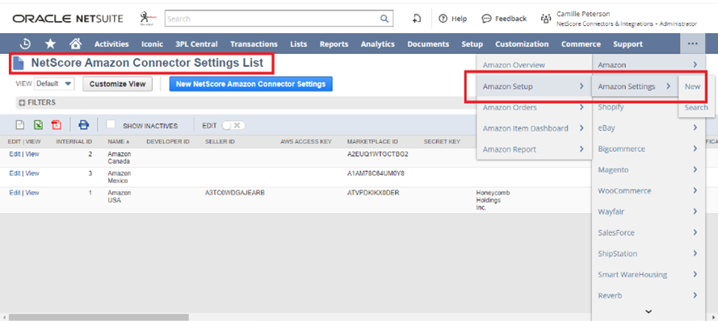Screen dimensions: 718x321
Task: Select Amazon Orders menu item
Action: (x=535, y=107)
